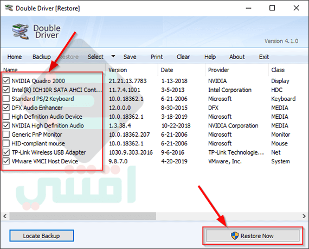Screen dimensions: 309x249
Task: Click the Intel Corporation provider cell
Action: tap(230, 90)
